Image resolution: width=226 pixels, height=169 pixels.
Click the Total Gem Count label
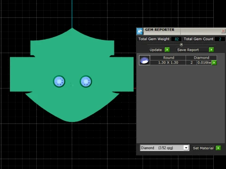click(199, 39)
